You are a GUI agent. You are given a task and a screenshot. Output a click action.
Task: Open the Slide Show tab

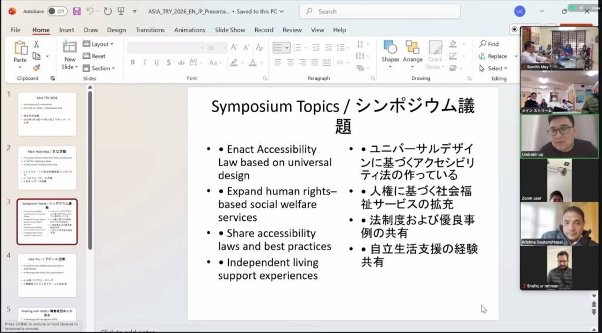tap(230, 30)
